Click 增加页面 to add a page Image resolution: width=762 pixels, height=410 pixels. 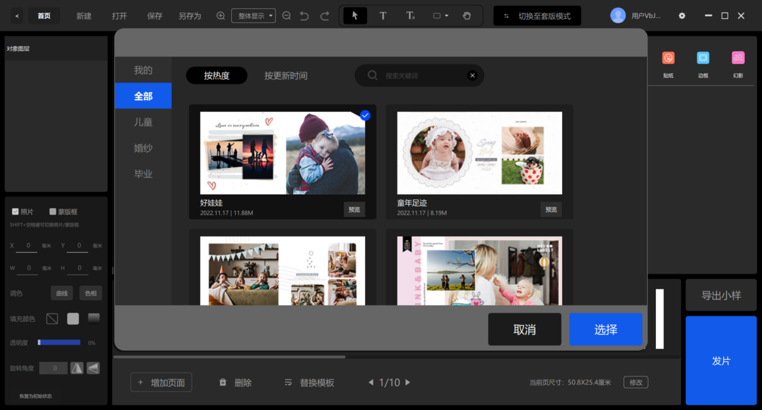coord(161,383)
